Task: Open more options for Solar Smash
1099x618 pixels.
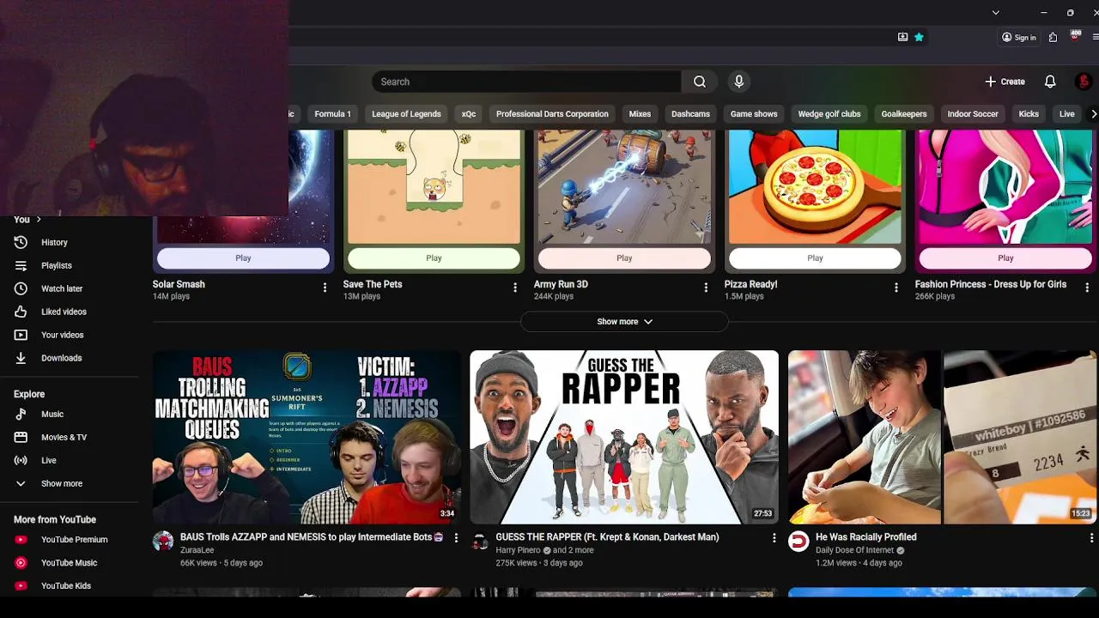Action: [x=325, y=288]
